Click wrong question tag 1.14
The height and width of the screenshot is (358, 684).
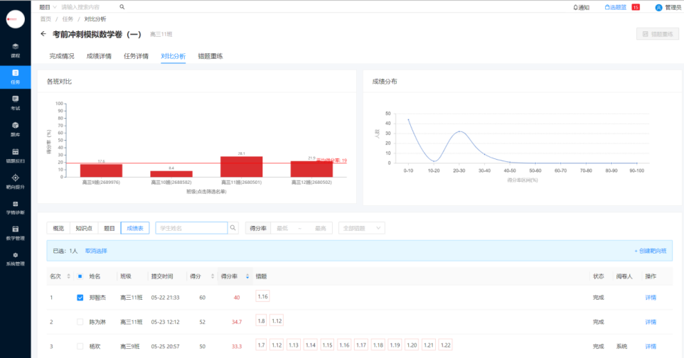[x=311, y=345]
